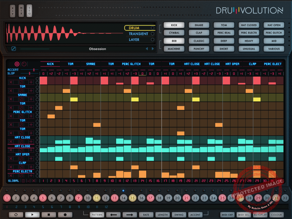The width and height of the screenshot is (292, 219).
Task: Click the small knob above step 14
Action: click(123, 191)
